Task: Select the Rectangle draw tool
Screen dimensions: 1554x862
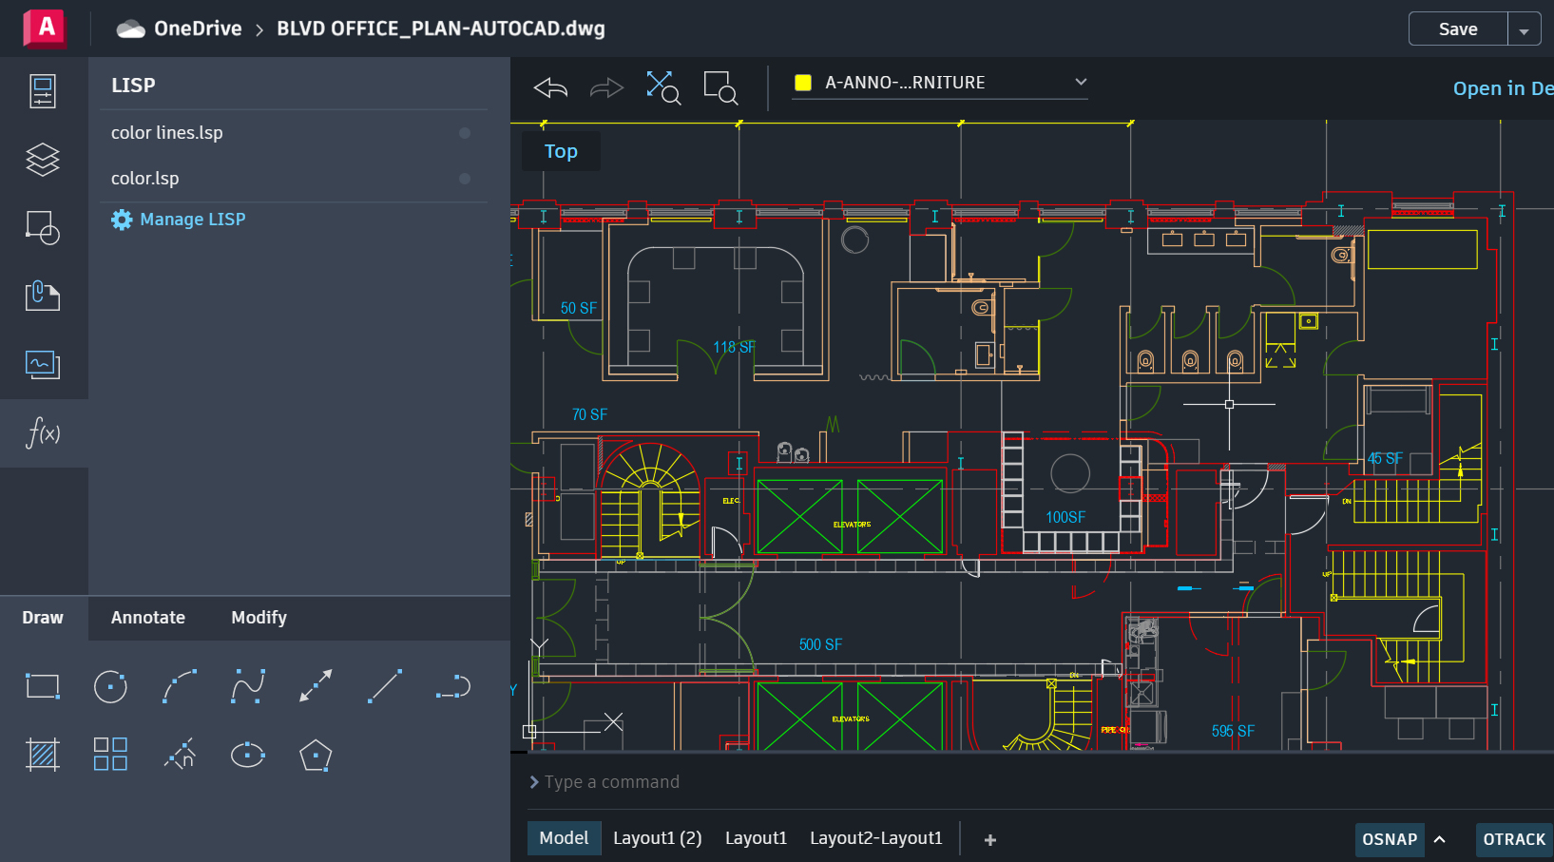Action: click(x=42, y=686)
